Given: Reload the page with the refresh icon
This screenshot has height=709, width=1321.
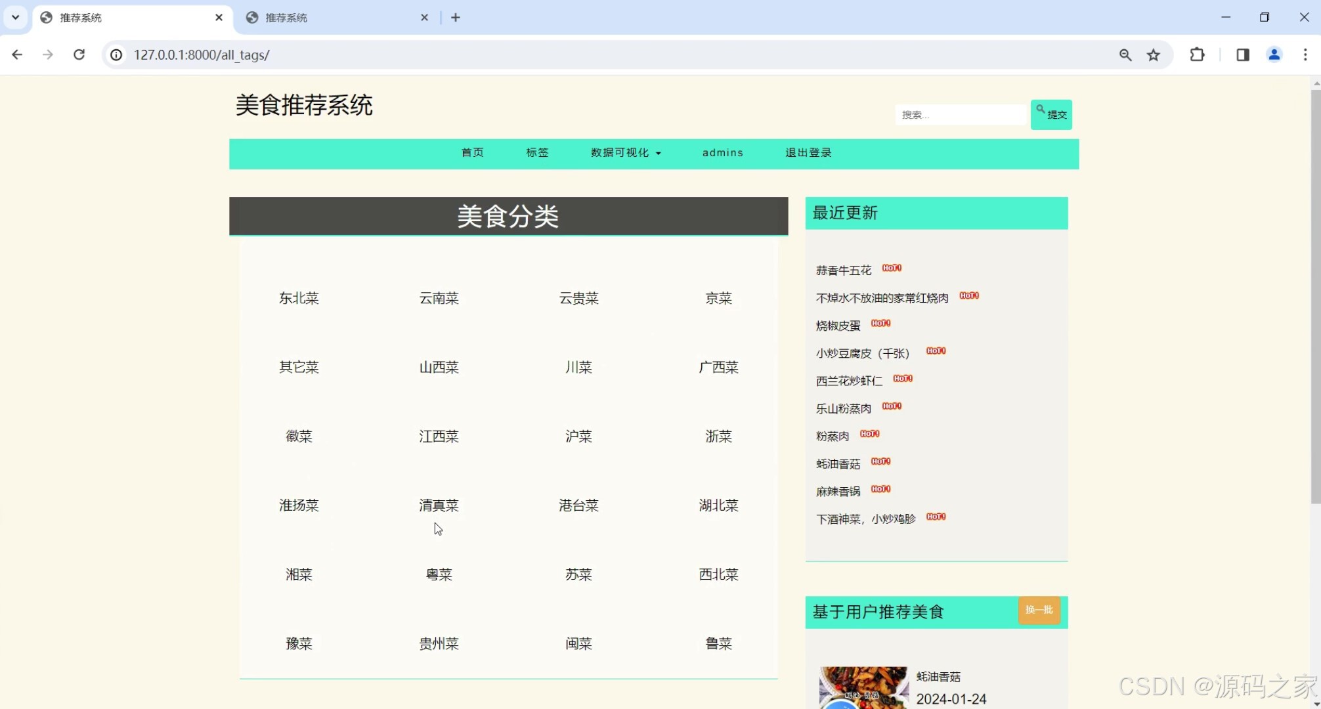Looking at the screenshot, I should pyautogui.click(x=79, y=54).
